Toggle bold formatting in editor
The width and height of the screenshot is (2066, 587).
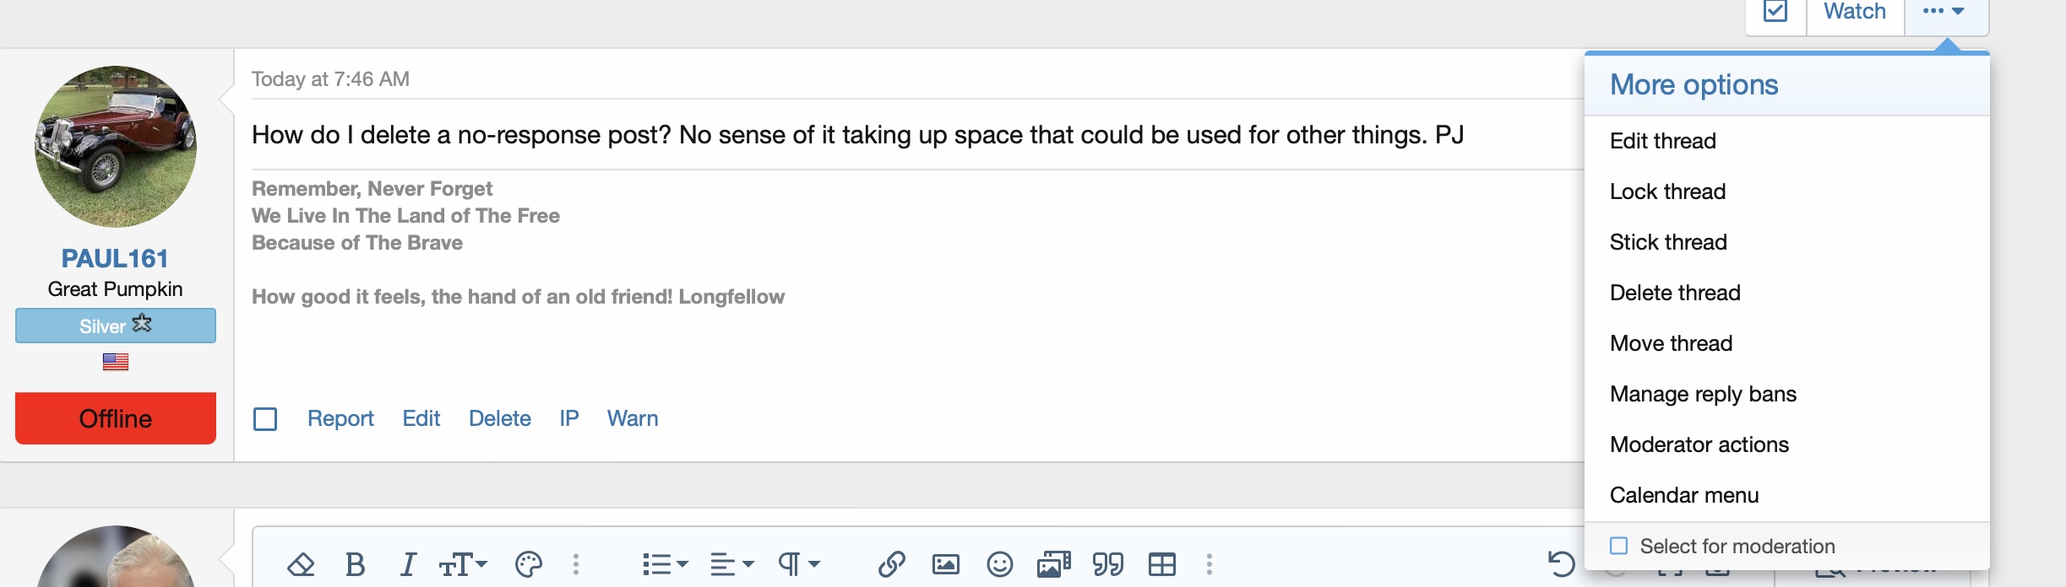click(356, 564)
